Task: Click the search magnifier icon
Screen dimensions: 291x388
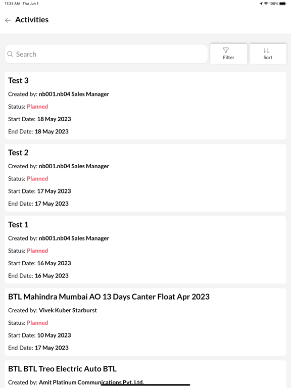Action: 10,54
